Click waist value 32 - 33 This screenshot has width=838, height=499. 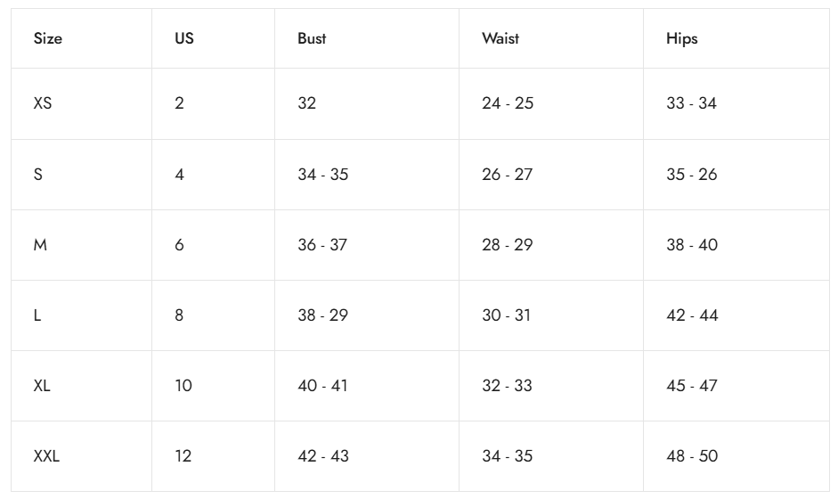coord(508,386)
